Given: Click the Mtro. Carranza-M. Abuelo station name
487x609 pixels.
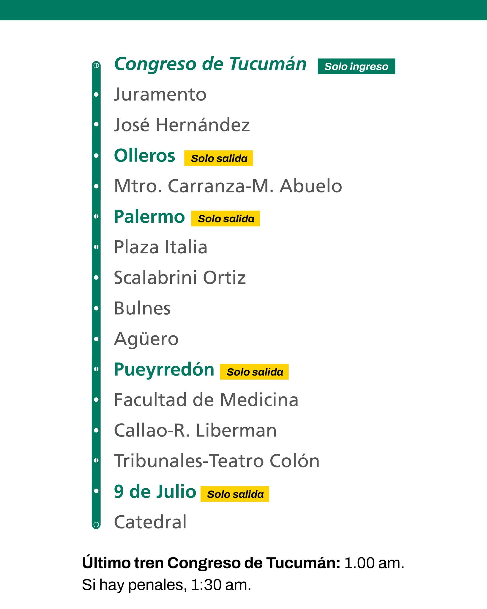Looking at the screenshot, I should click(228, 186).
